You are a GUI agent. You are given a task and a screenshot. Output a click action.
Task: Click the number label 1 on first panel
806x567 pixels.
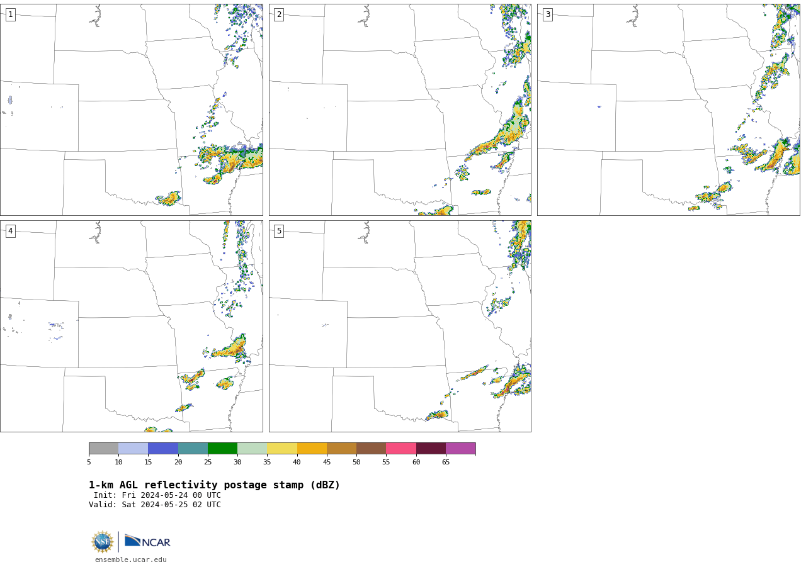(10, 14)
